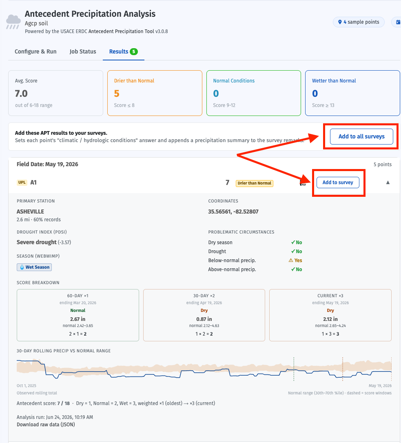Click the coordinates 35.56561, -82.52807

coord(233,211)
